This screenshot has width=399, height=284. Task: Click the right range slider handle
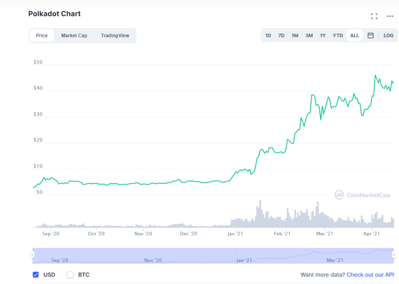(x=394, y=255)
